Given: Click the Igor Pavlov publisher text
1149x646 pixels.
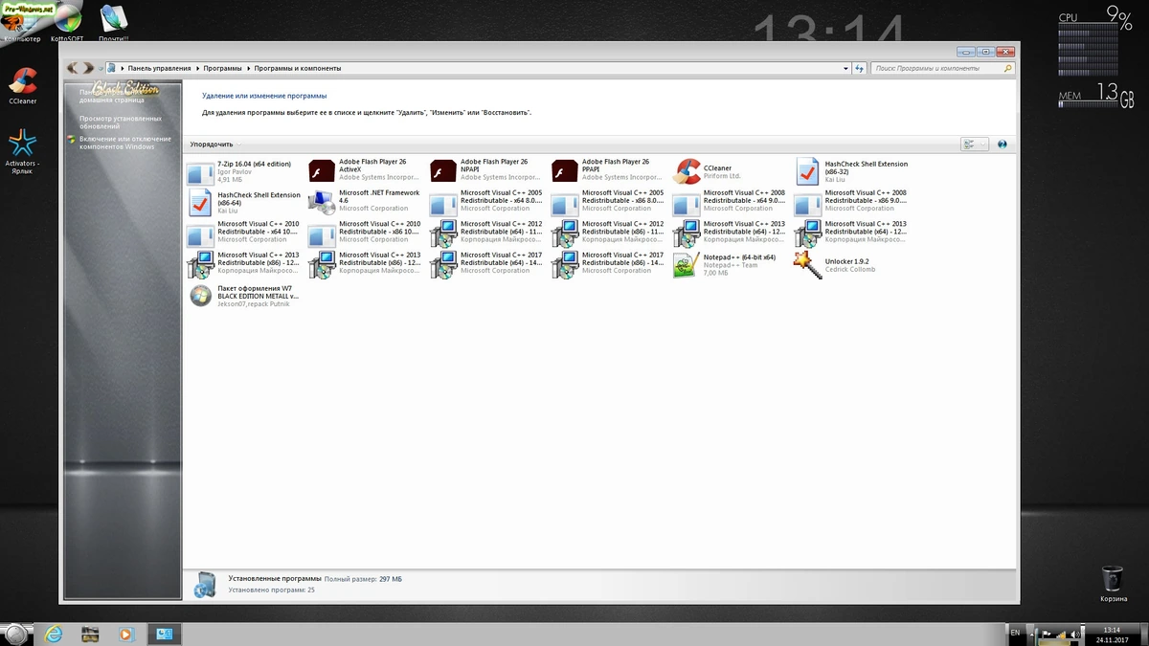Looking at the screenshot, I should [x=235, y=171].
